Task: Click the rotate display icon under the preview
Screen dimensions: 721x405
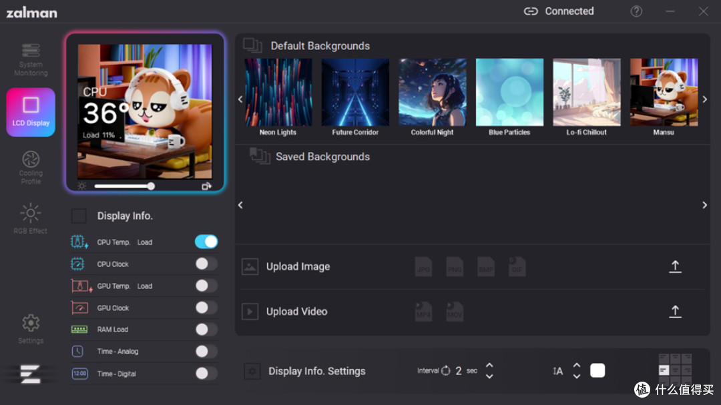Action: point(206,186)
